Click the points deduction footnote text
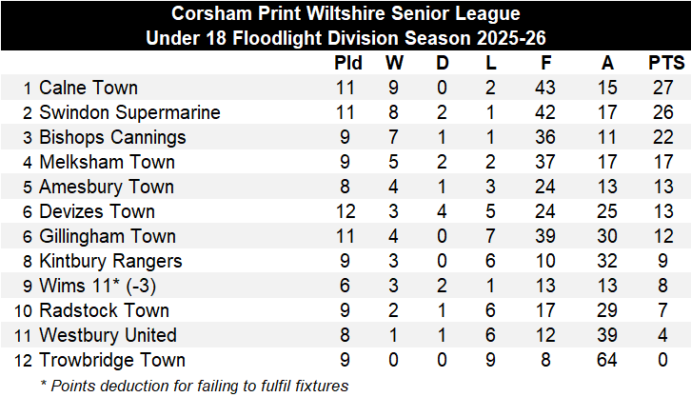Screen dimensions: 691x397 click(194, 385)
